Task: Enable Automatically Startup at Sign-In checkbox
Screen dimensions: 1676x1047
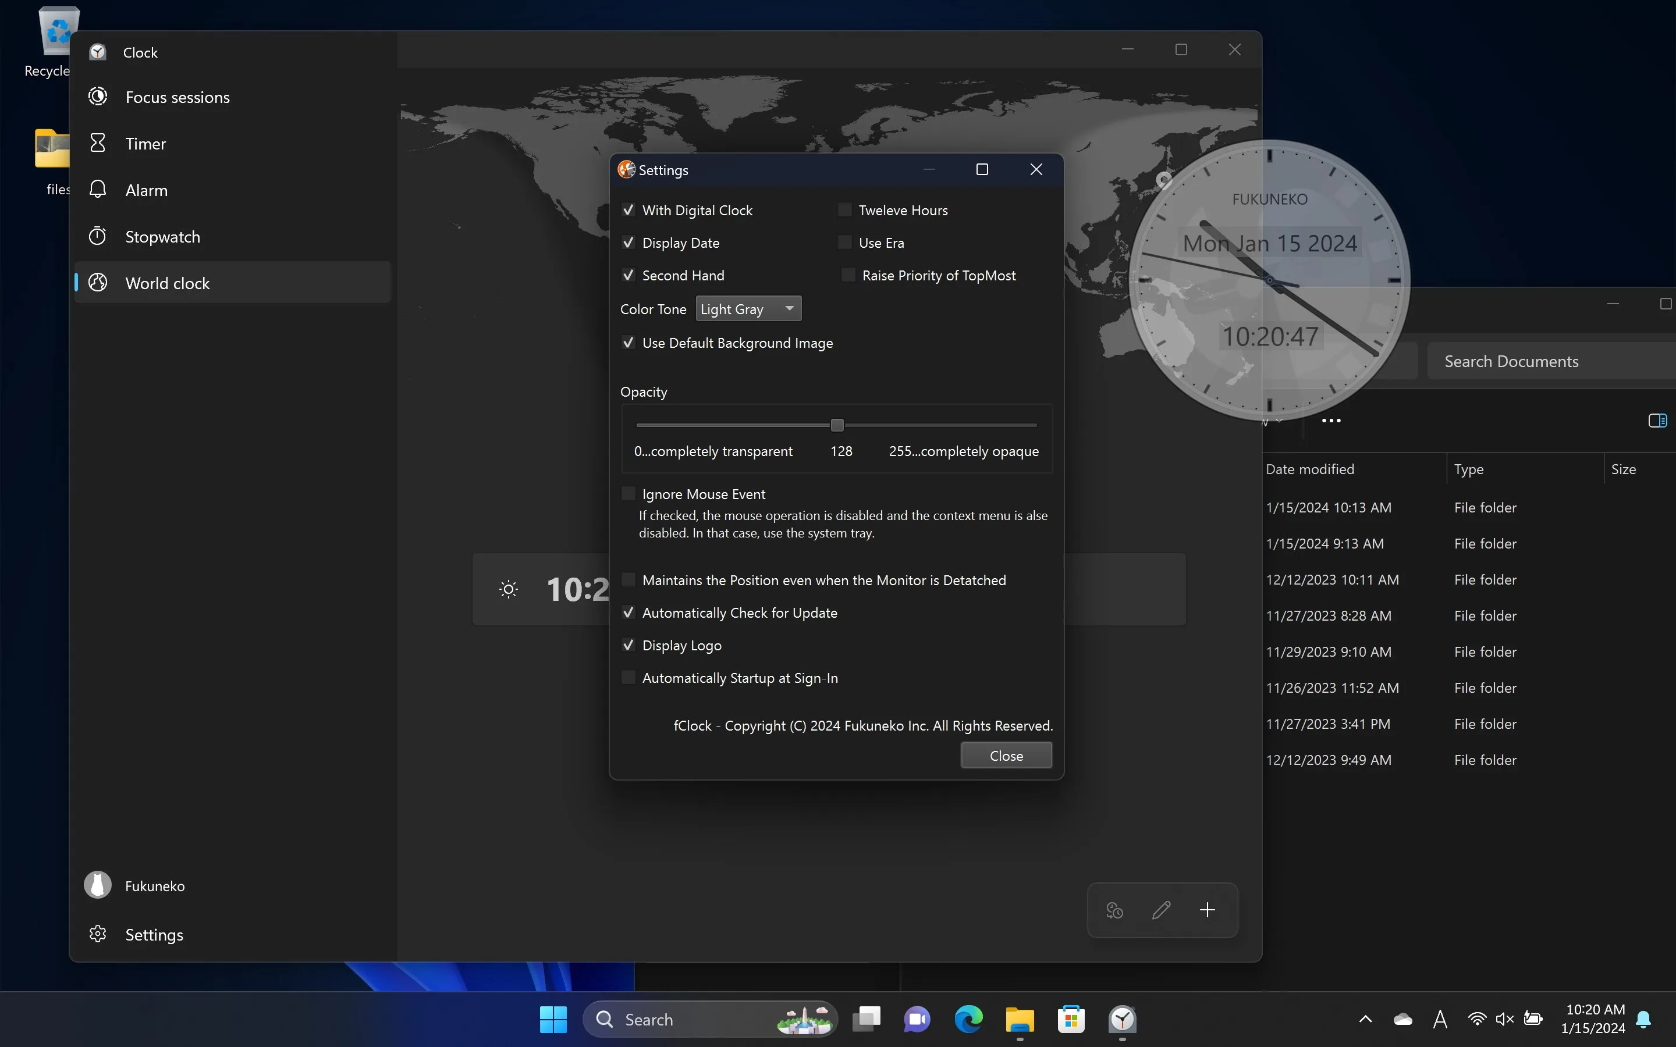Action: click(x=628, y=677)
